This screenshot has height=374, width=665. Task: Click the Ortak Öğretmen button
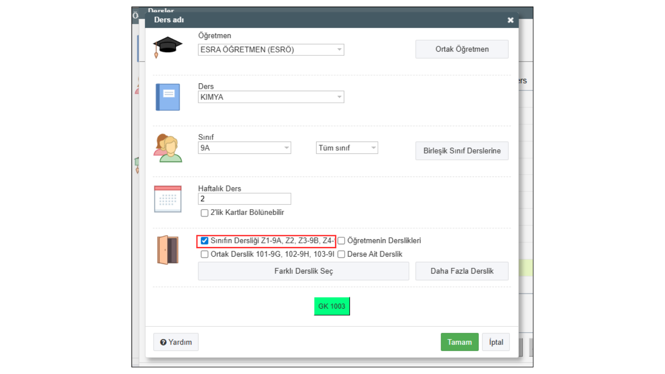tap(462, 49)
